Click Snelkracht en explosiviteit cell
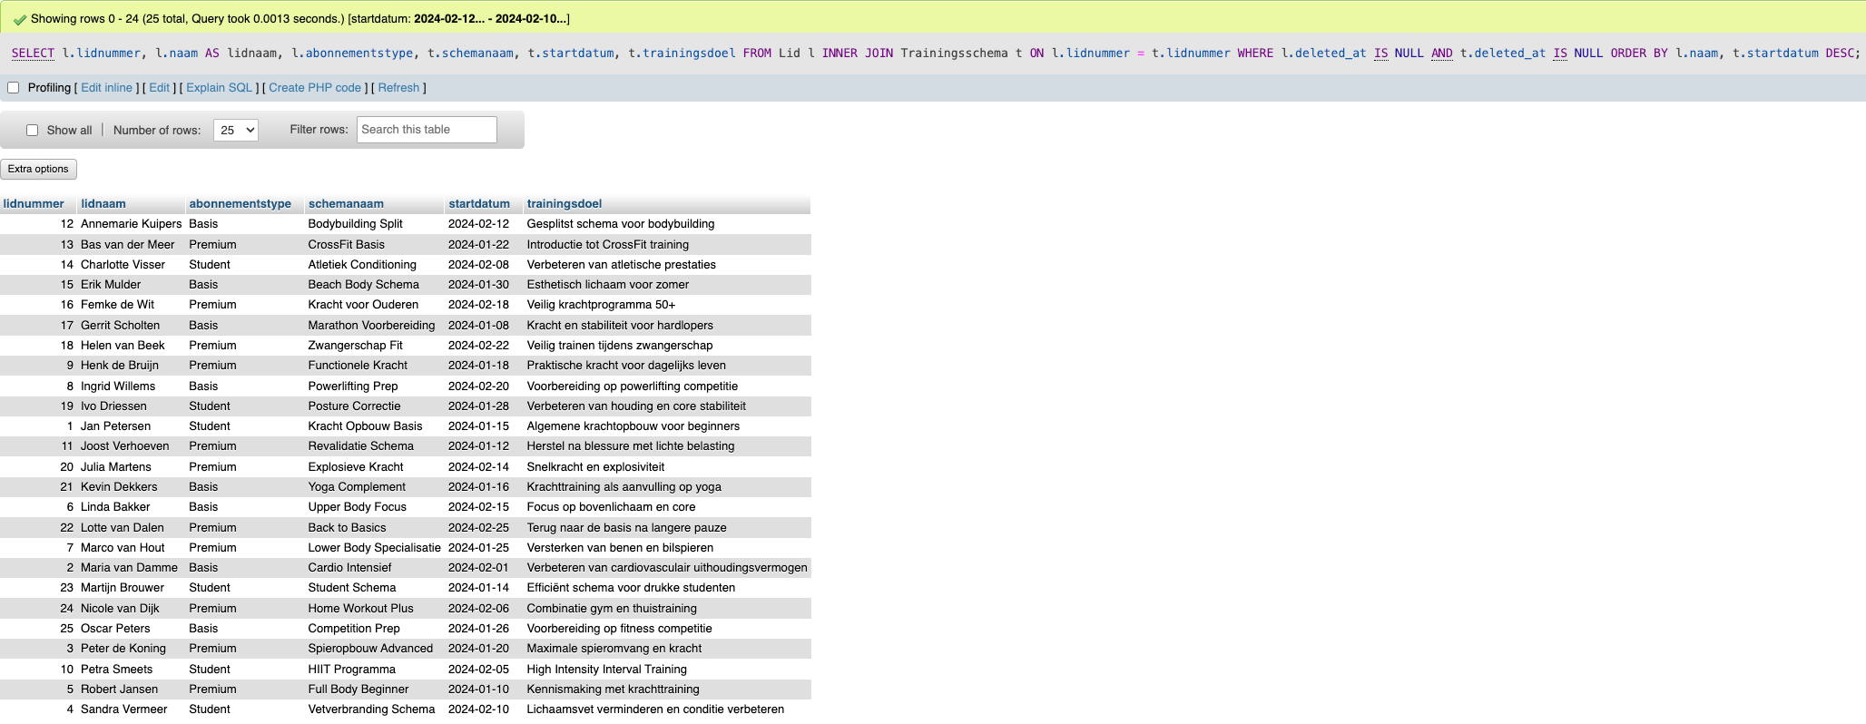1866x724 pixels. (x=667, y=467)
